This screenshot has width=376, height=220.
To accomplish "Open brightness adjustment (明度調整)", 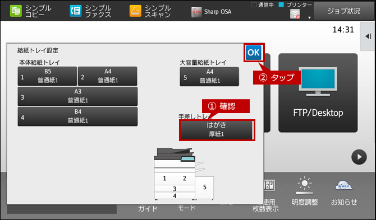I will click(305, 191).
